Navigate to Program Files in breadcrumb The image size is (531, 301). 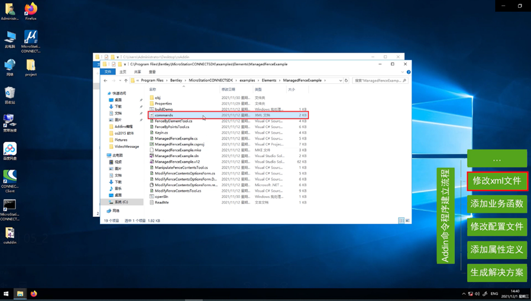(x=152, y=80)
